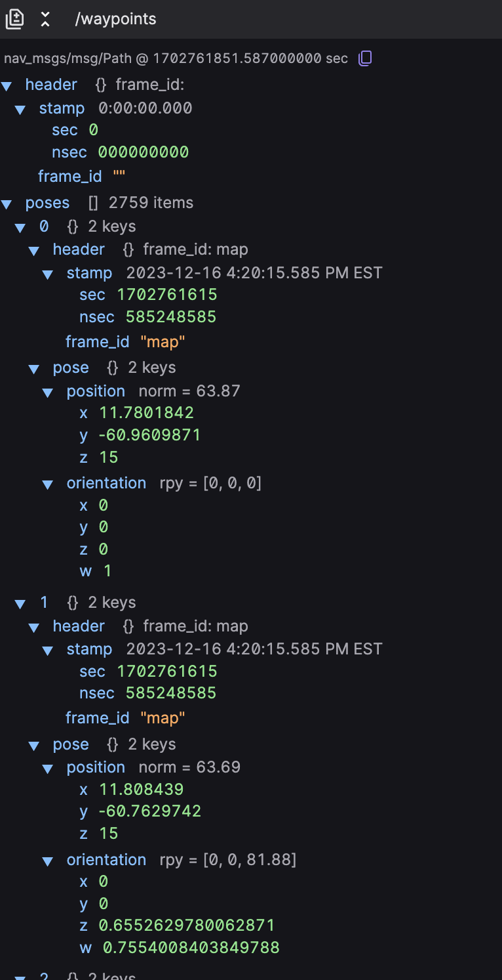Select the w value 0.7554008403849788
Viewport: 502px width, 980px height.
[191, 948]
